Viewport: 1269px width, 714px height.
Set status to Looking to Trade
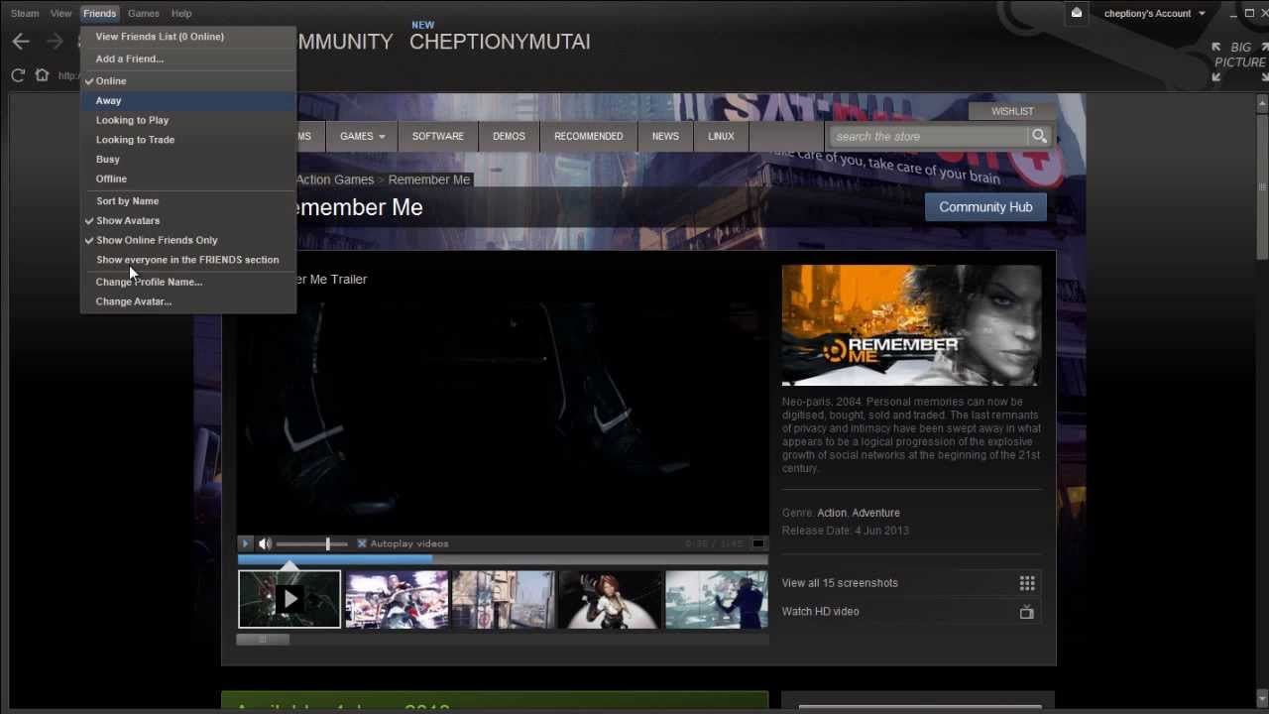point(188,140)
